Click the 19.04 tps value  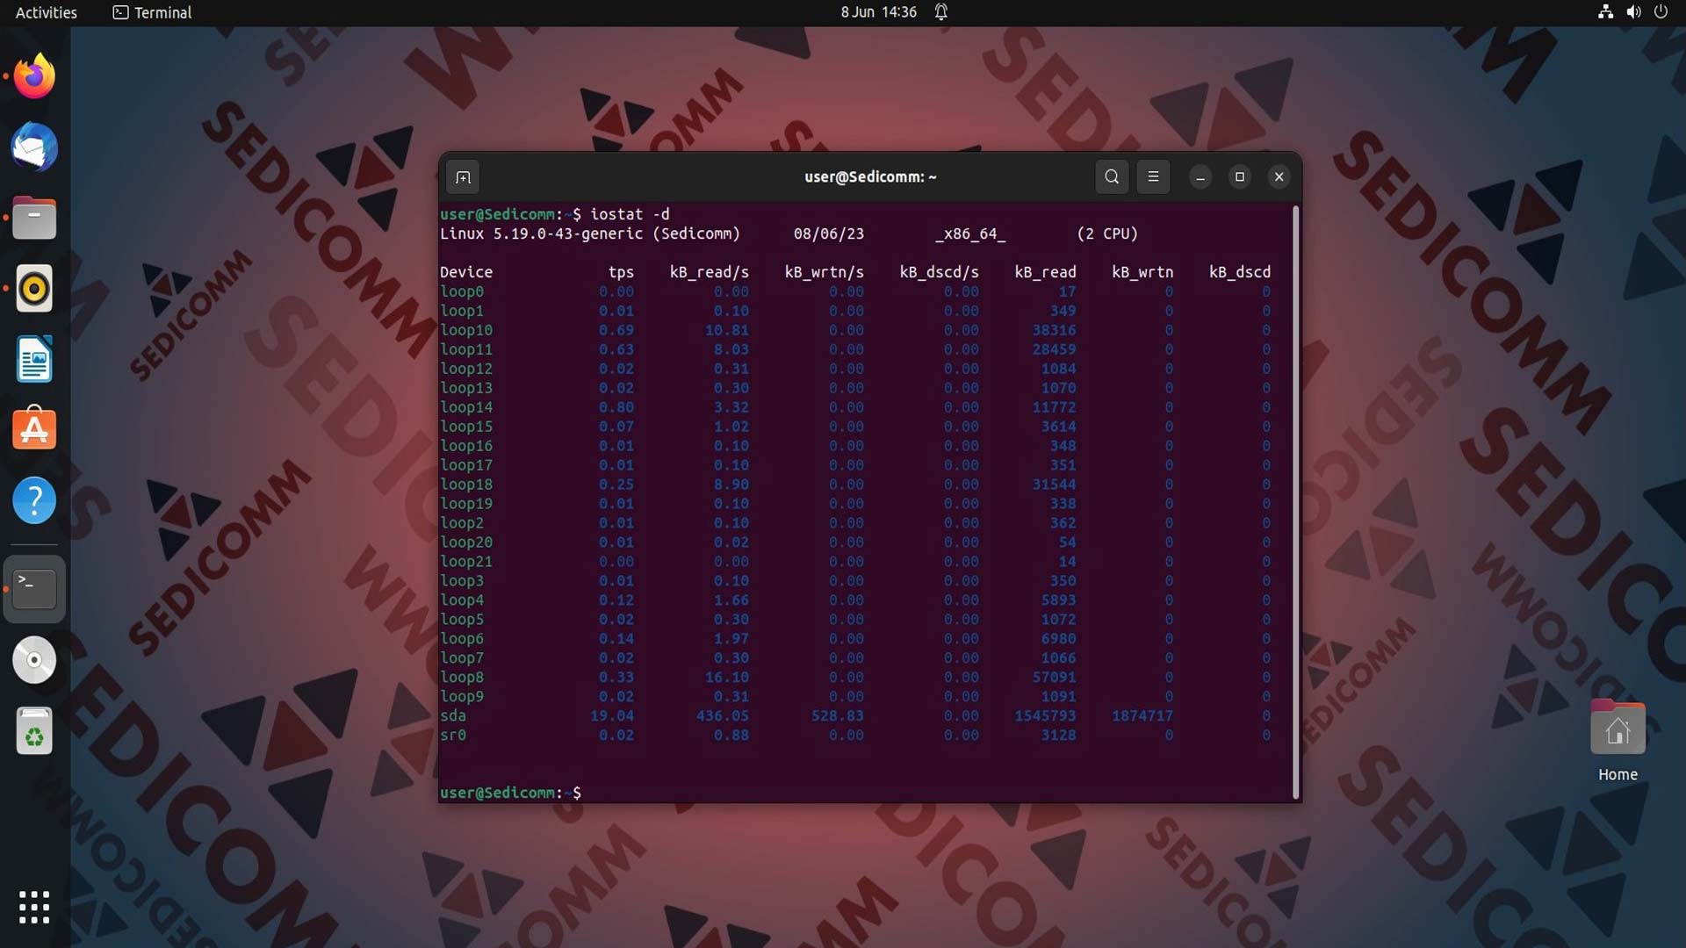[x=612, y=716]
